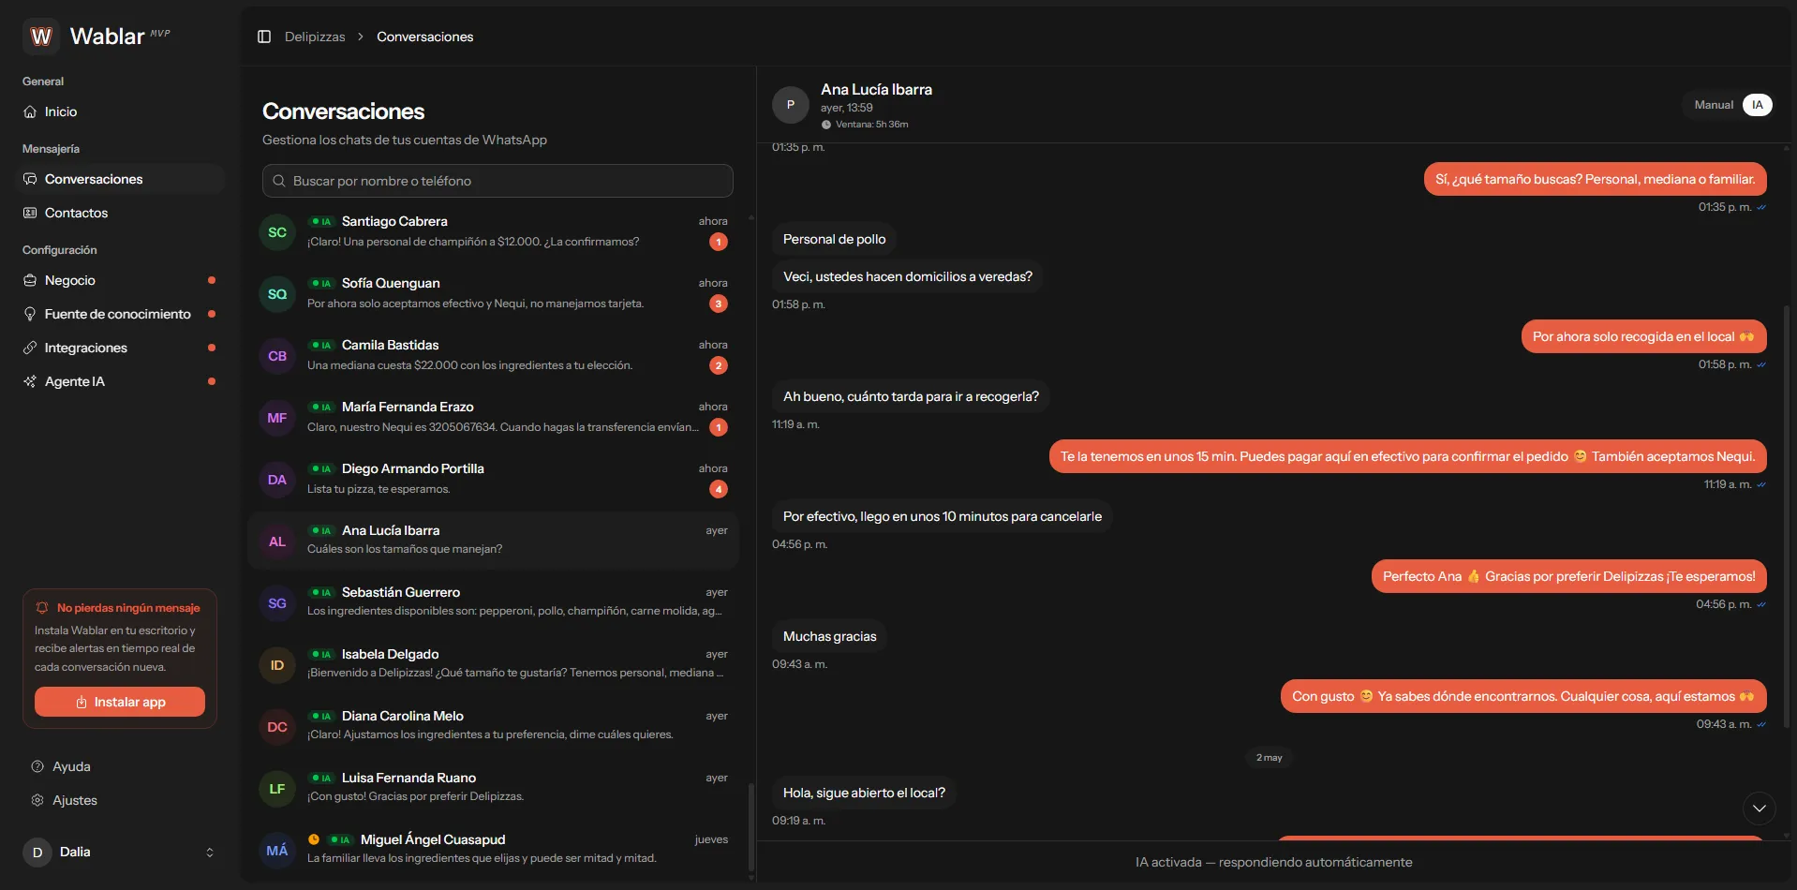Switch the conversation to Manual mode

1714,105
